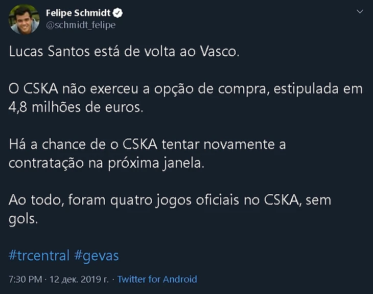The image size is (373, 294).
Task: Open the Twitter for Android source link
Action: pyautogui.click(x=157, y=279)
